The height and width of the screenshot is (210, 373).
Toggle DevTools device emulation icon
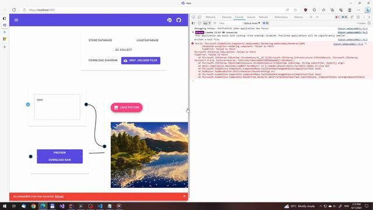(x=199, y=17)
